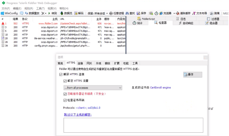This screenshot has height=136, width=229.
Task: Open WinConfig from the toolbar
Action: 9,13
